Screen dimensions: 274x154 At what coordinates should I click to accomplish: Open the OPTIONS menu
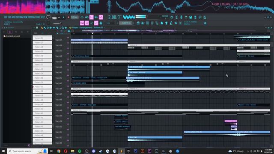point(31,17)
